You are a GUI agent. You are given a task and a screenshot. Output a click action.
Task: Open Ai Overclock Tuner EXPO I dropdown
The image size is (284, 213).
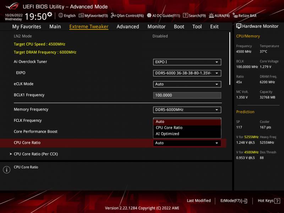tap(187, 62)
